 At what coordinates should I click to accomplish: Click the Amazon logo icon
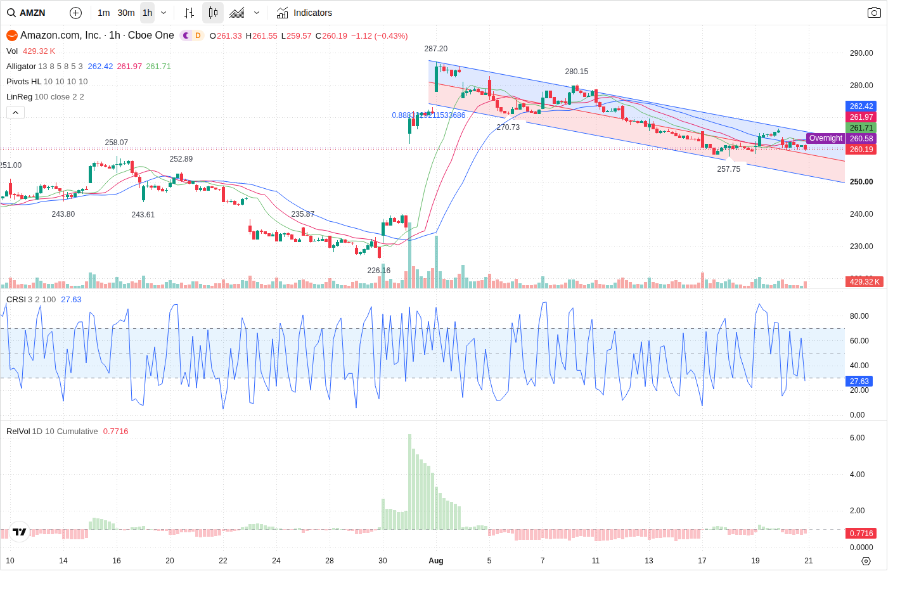click(x=11, y=35)
